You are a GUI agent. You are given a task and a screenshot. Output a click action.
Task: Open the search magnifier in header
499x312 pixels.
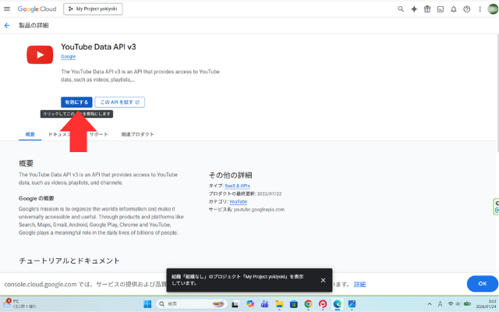point(401,9)
